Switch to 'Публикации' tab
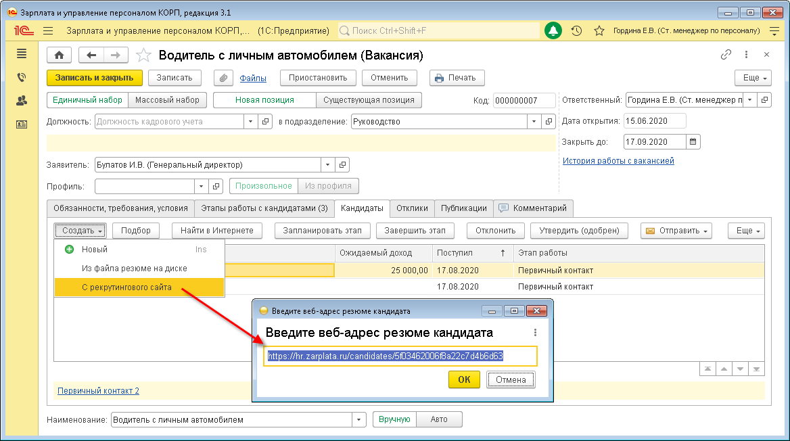The height and width of the screenshot is (441, 790). 463,208
